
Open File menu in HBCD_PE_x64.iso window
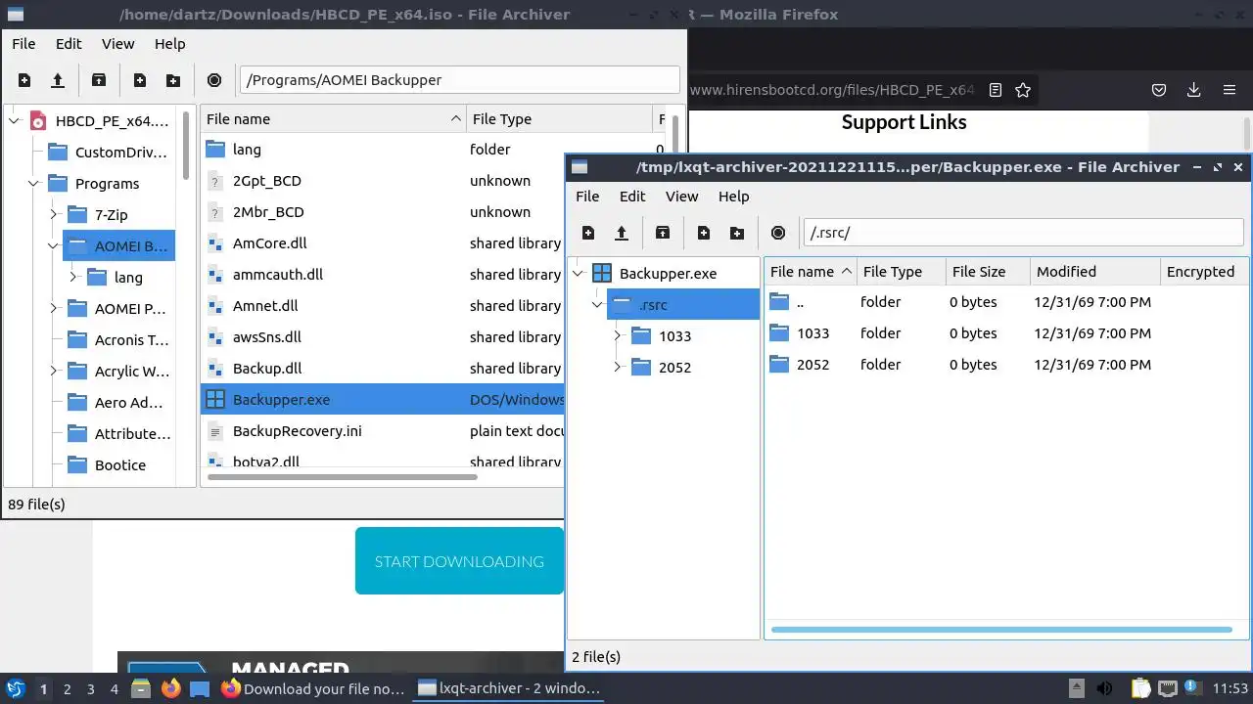(23, 44)
